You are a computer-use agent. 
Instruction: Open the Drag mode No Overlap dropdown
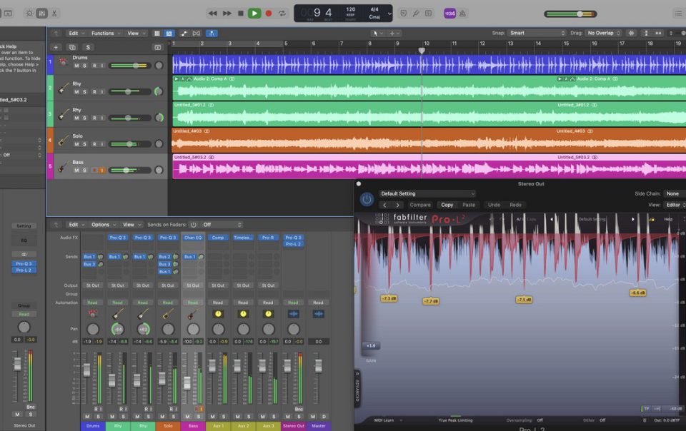pos(604,33)
